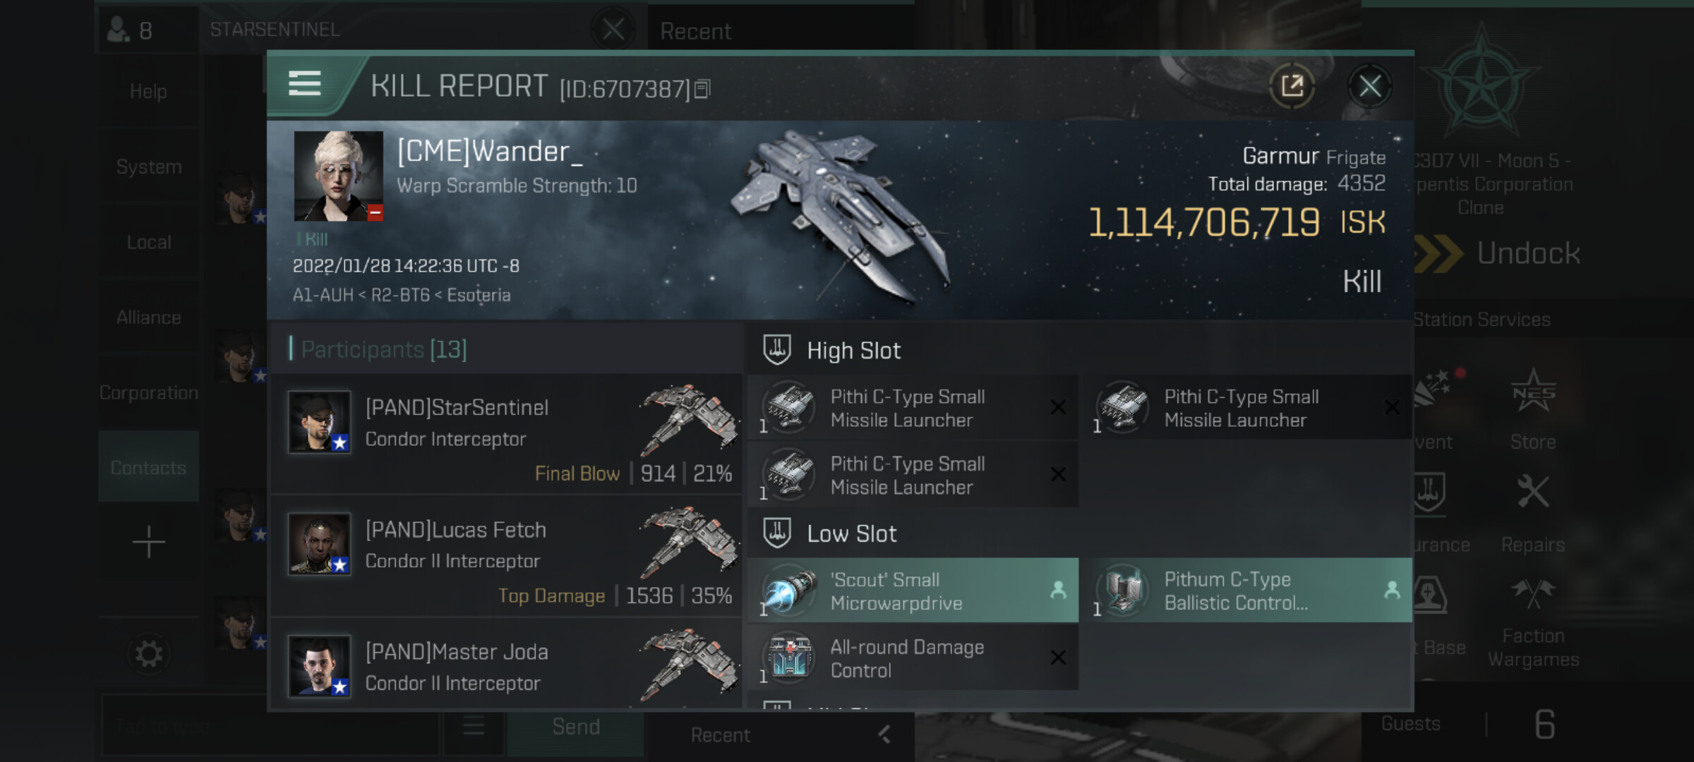Screen dimensions: 1694x762
Task: Open the chat settings gear
Action: (148, 654)
